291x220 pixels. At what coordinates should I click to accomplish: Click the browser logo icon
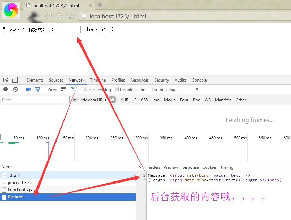[x=11, y=10]
